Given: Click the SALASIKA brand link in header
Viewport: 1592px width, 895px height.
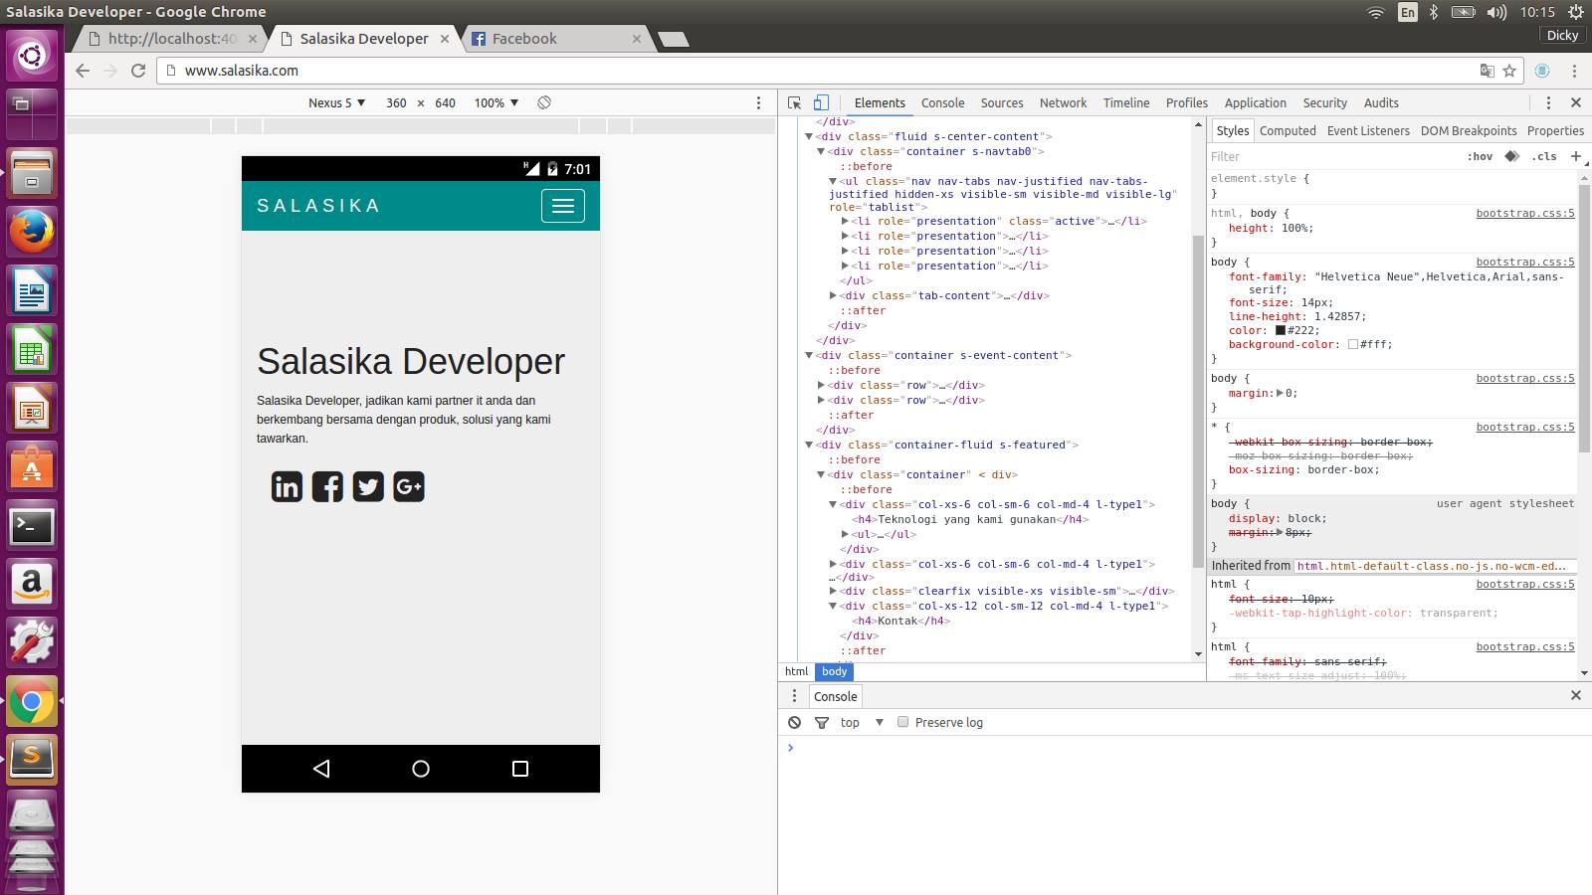Looking at the screenshot, I should [318, 206].
